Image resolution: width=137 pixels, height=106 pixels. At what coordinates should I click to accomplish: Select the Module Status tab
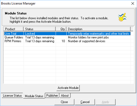tap(34, 96)
